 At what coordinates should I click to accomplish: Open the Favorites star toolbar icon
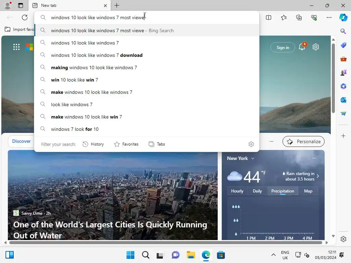click(283, 17)
